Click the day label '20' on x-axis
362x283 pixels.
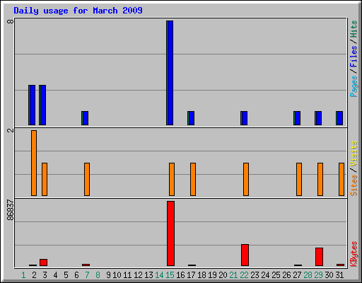pos(223,275)
